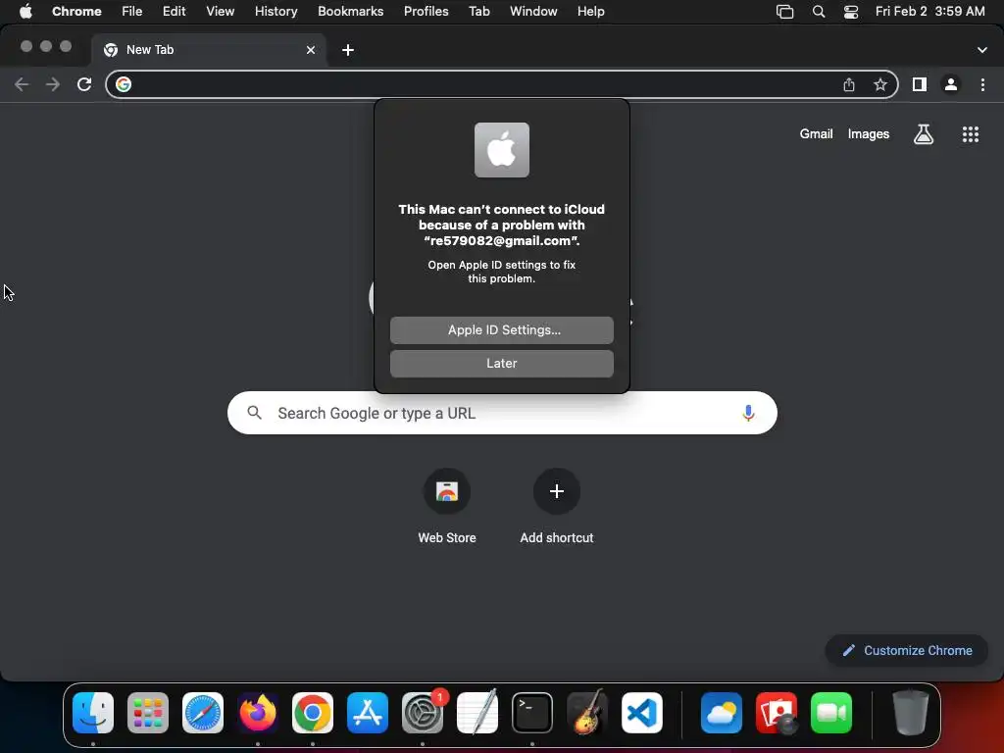Open Spotlight search in menu bar

[x=819, y=12]
